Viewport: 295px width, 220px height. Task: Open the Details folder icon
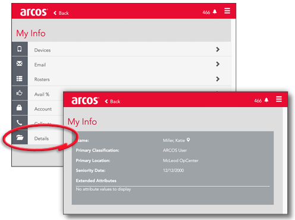tap(20, 137)
